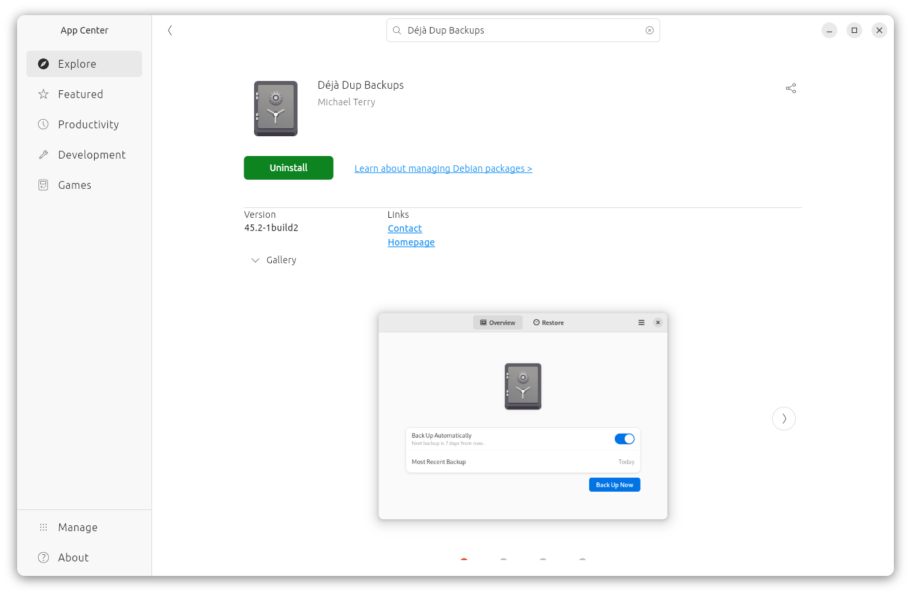This screenshot has width=911, height=595.
Task: Click the About question mark icon
Action: [43, 557]
